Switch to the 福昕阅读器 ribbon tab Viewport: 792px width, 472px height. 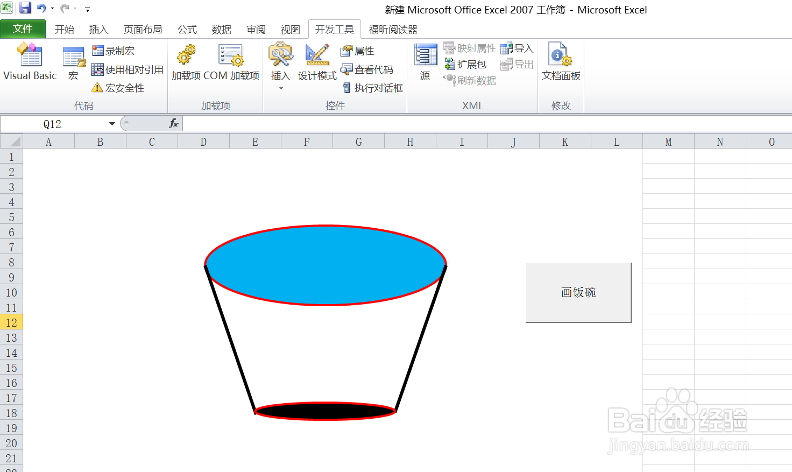point(393,29)
